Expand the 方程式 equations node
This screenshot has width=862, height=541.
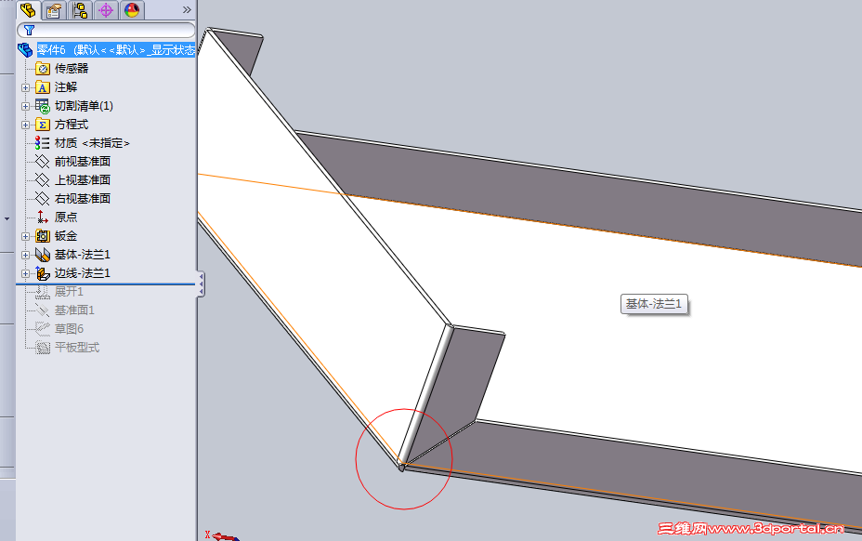tap(25, 125)
